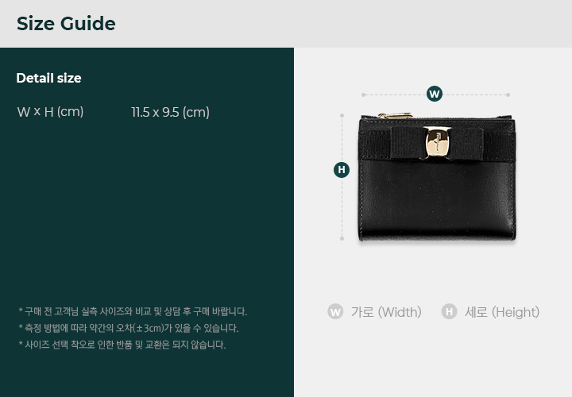This screenshot has width=572, height=397.
Task: Click the 가로 (Width) legend text
Action: click(x=386, y=312)
